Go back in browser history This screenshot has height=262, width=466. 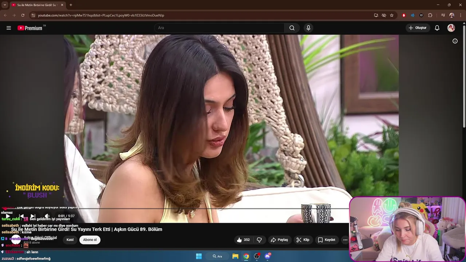(5, 15)
